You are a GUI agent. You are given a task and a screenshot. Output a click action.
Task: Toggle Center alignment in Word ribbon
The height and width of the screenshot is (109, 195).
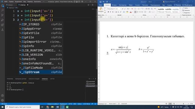tap(137, 12)
